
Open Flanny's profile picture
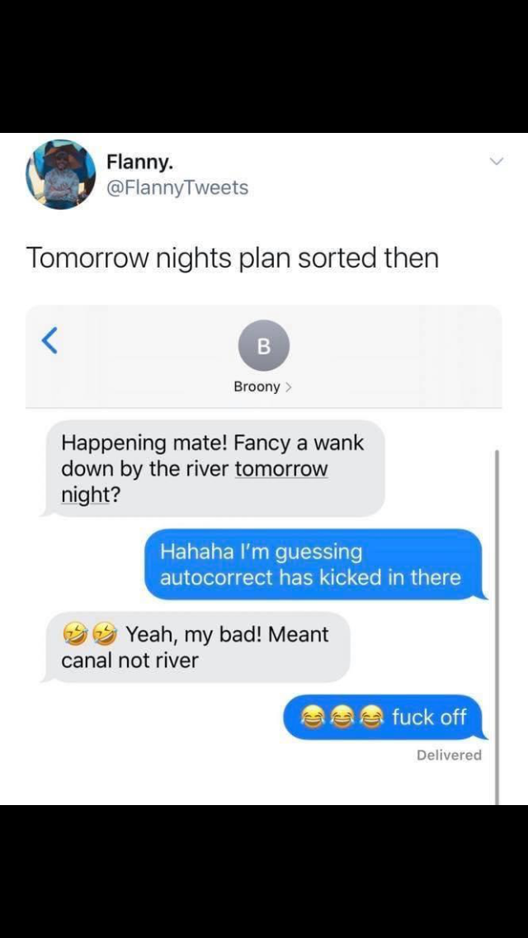pos(60,174)
